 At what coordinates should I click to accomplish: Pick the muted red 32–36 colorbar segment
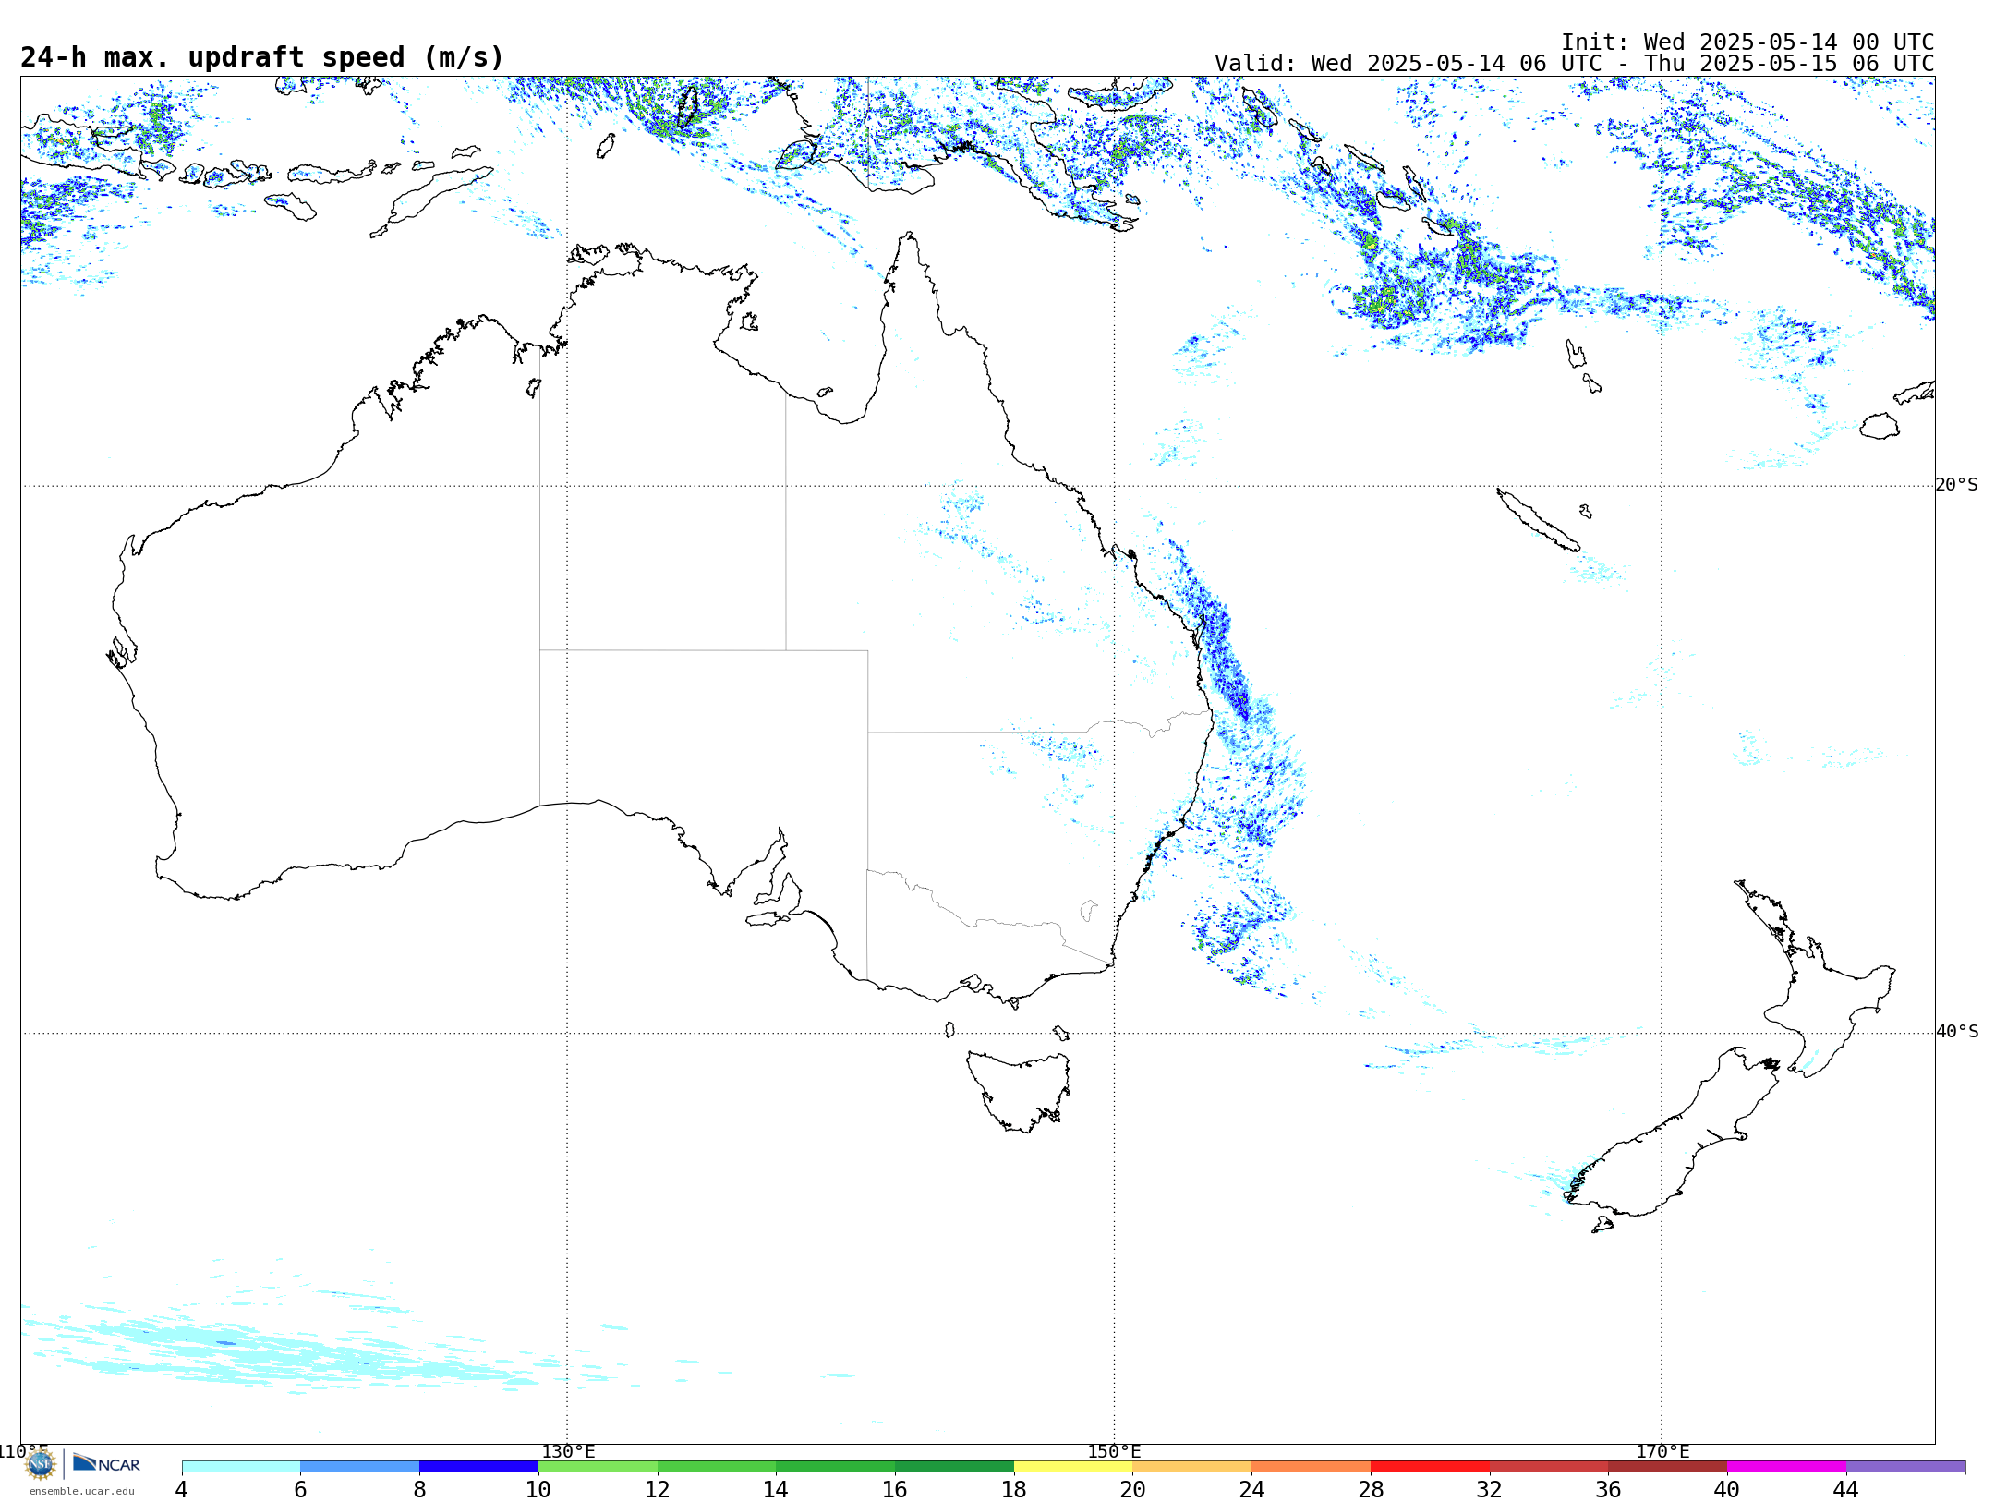pyautogui.click(x=1549, y=1467)
